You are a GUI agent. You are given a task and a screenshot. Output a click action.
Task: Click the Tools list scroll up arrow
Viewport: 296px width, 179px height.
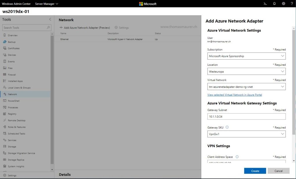[x=52, y=34]
